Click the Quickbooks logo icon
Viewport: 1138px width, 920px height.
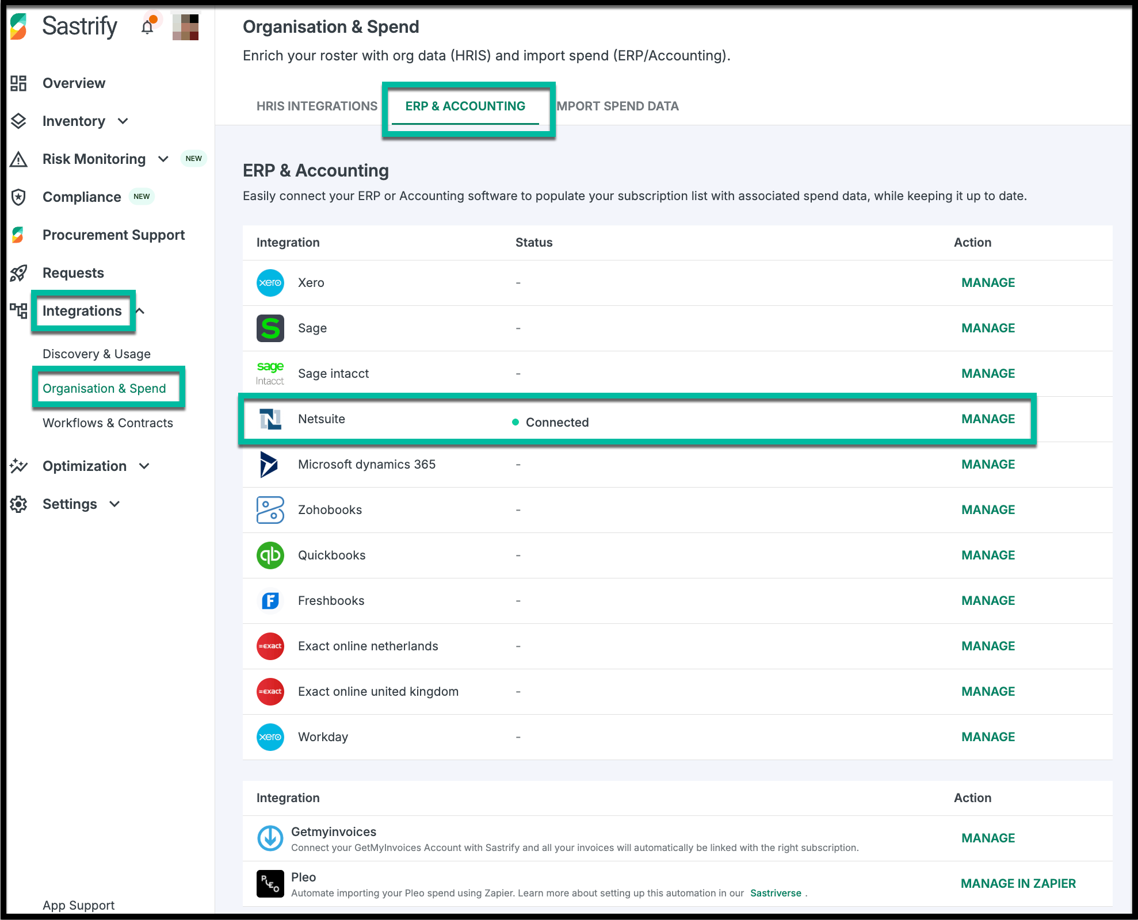[270, 555]
